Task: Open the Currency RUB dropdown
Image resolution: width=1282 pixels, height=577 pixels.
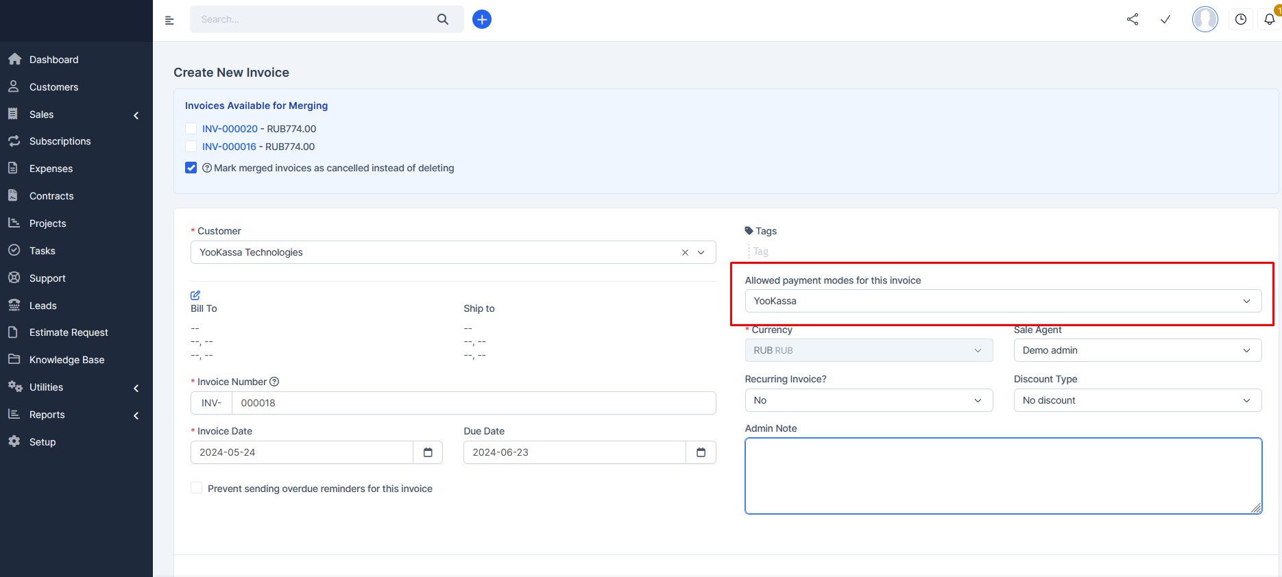Action: (x=869, y=350)
